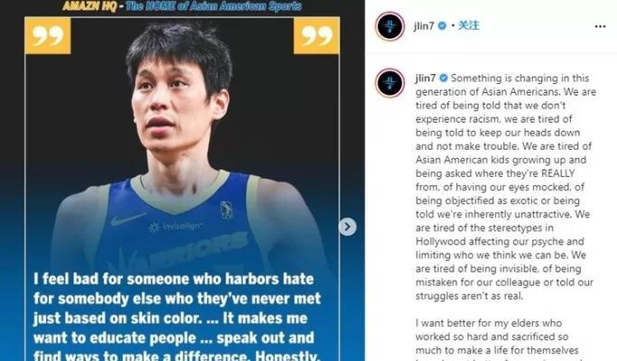Screen dimensions: 617x361
Task: Open jlin7 profile picture in post header
Action: pos(389,26)
